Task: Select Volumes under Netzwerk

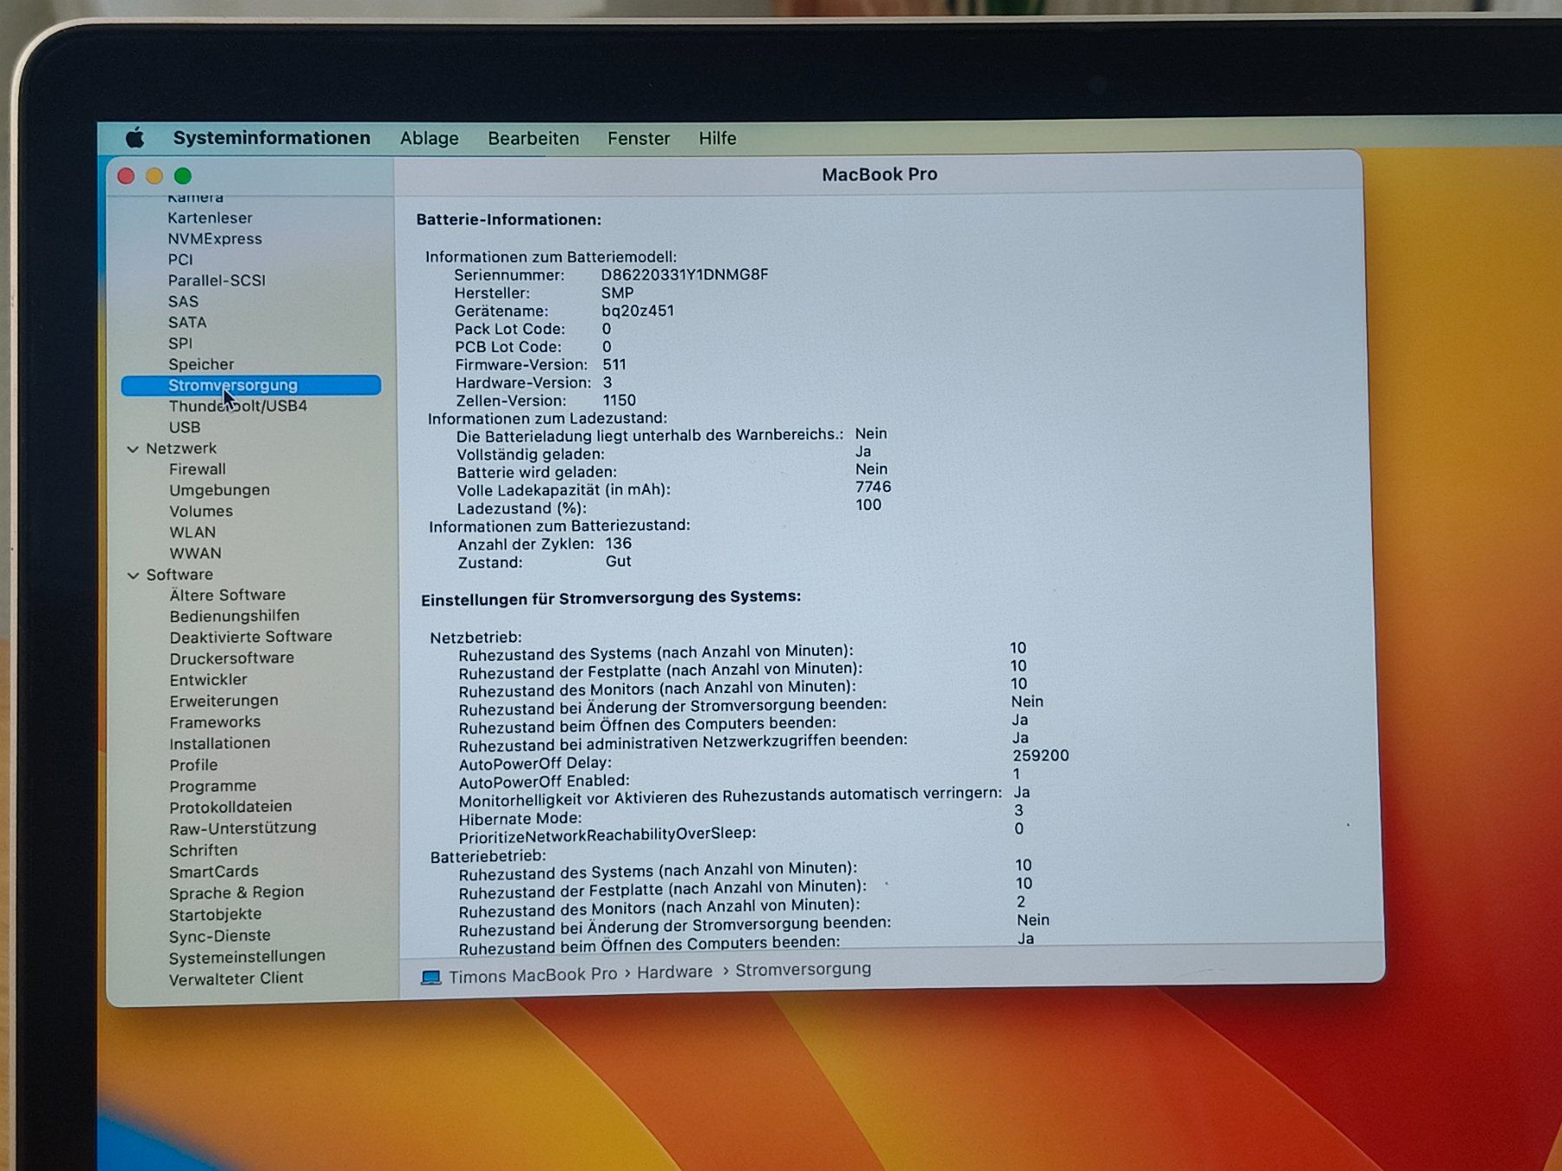Action: [x=201, y=512]
